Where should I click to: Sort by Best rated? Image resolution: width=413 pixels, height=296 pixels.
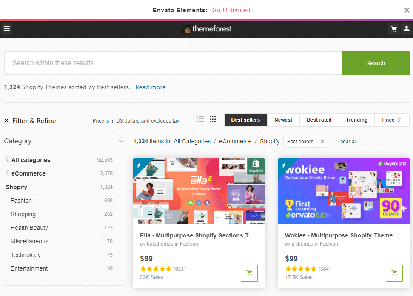[319, 120]
